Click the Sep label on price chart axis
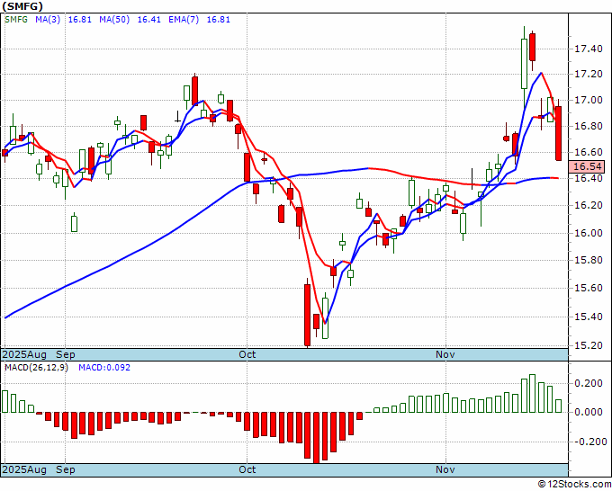Image resolution: width=612 pixels, height=491 pixels. 65,354
